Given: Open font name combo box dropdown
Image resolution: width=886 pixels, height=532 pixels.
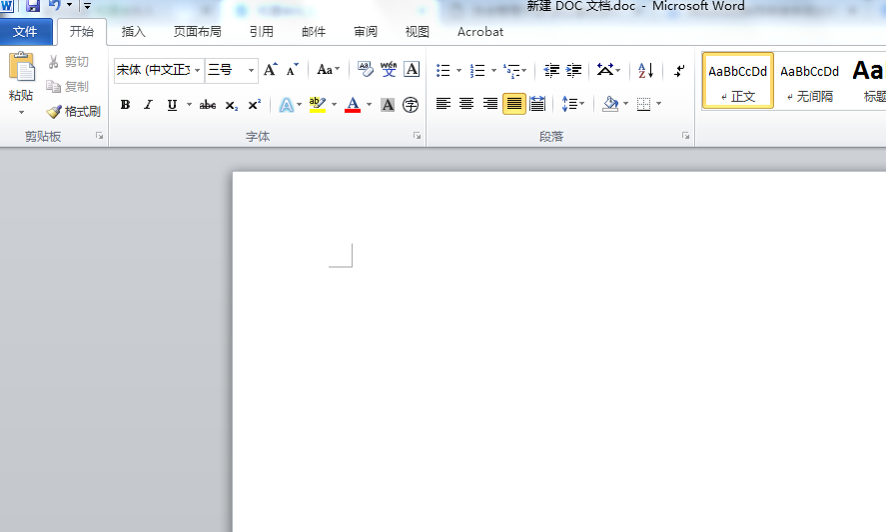Looking at the screenshot, I should [x=197, y=70].
